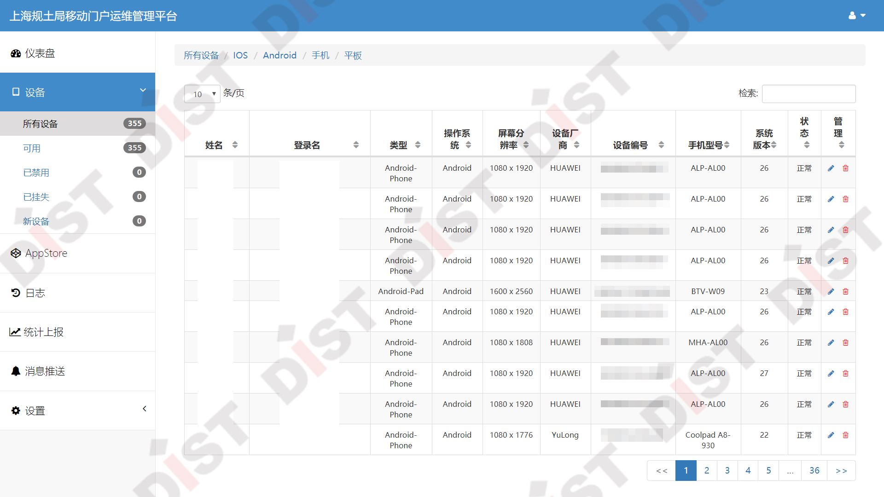Open 消息推送 notifications page
The image size is (884, 497).
45,371
